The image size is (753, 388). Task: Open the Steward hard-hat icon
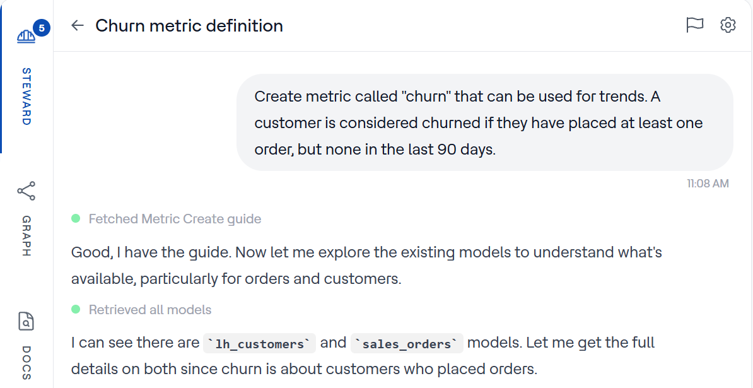click(26, 37)
